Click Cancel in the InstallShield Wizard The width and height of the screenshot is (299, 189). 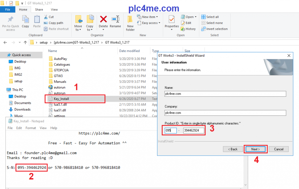pyautogui.click(x=279, y=149)
